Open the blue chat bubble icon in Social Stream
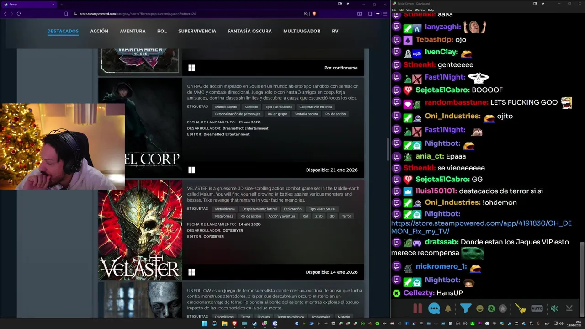585x329 pixels. [x=434, y=308]
